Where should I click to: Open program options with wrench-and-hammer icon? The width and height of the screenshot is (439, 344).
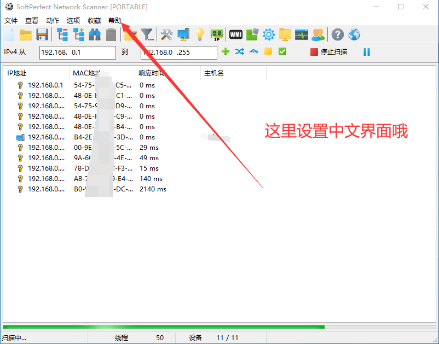click(x=166, y=34)
